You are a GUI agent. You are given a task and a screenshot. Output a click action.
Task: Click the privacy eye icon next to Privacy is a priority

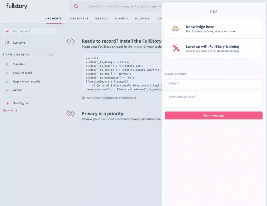[70, 114]
